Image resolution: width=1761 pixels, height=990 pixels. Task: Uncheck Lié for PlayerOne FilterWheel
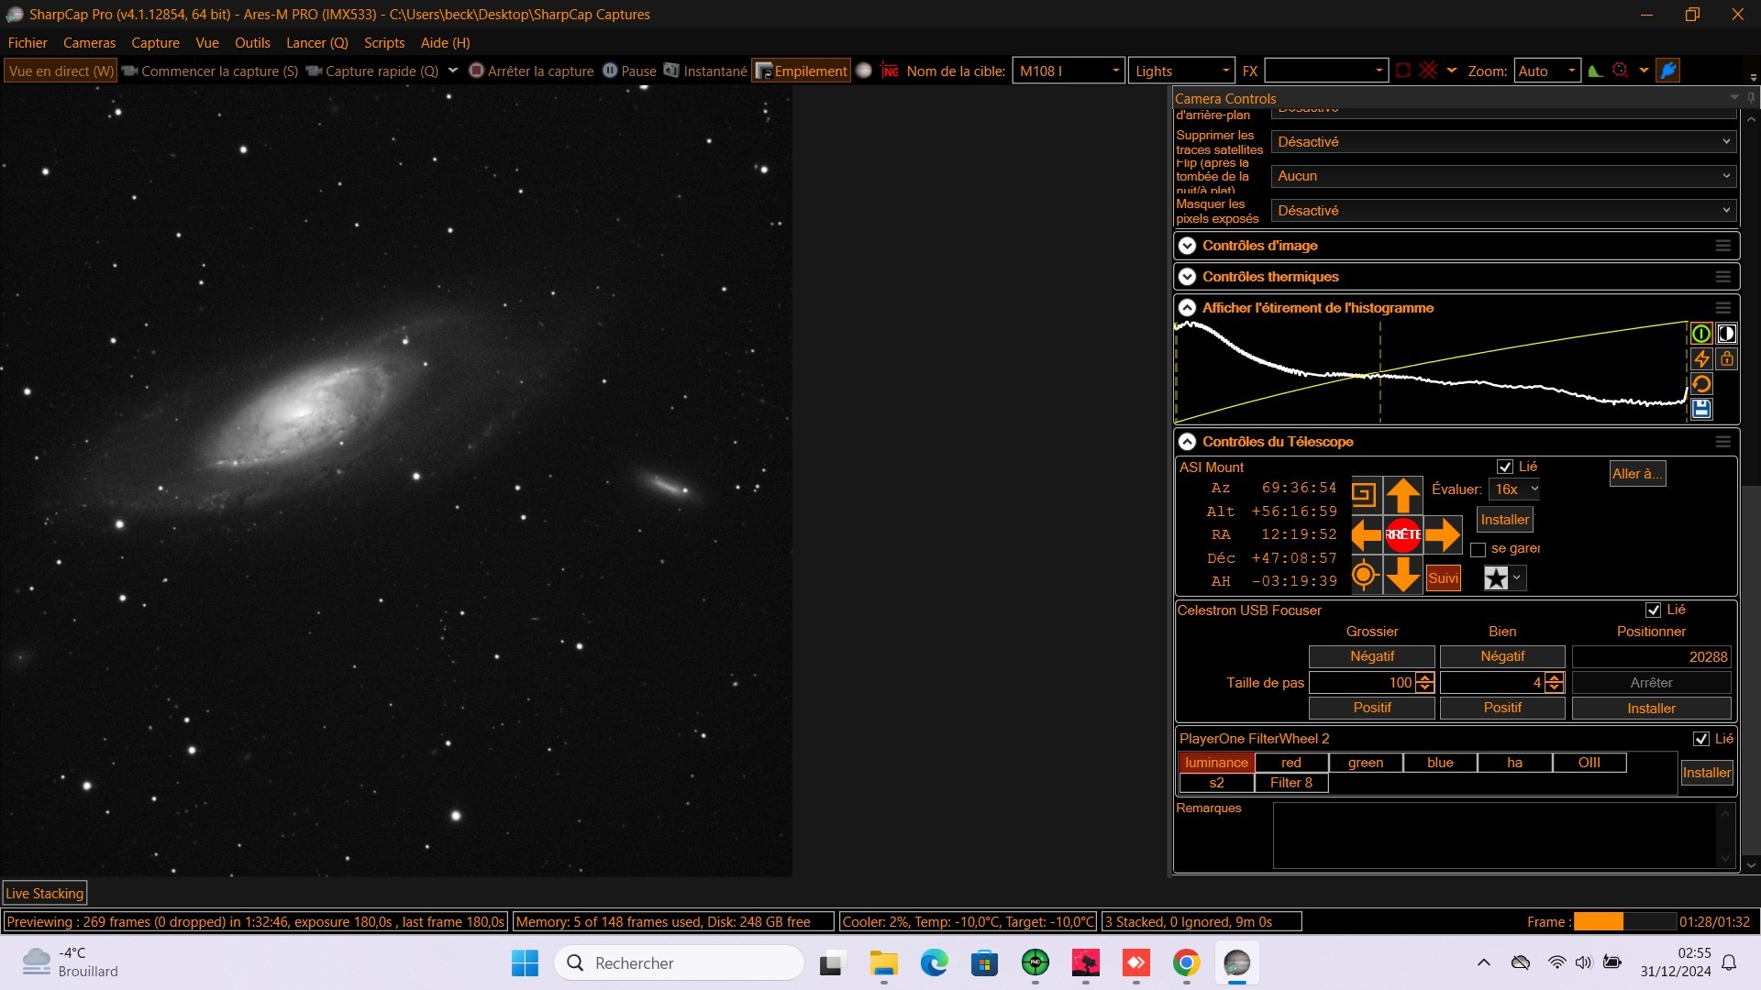[1701, 739]
